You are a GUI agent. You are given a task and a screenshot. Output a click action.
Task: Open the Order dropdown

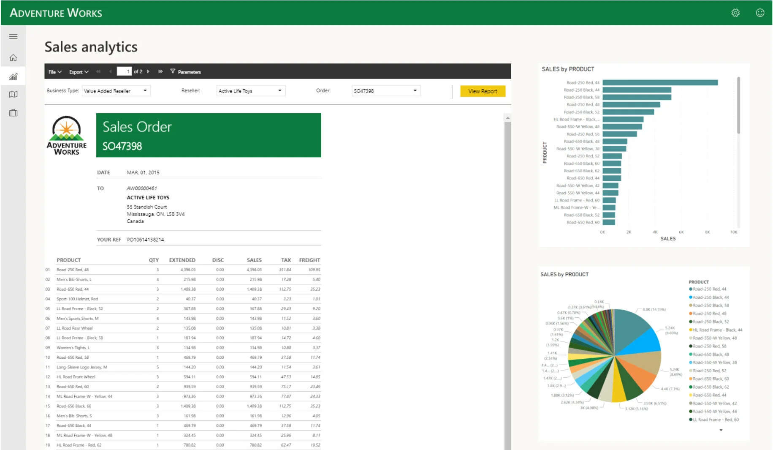pos(386,91)
